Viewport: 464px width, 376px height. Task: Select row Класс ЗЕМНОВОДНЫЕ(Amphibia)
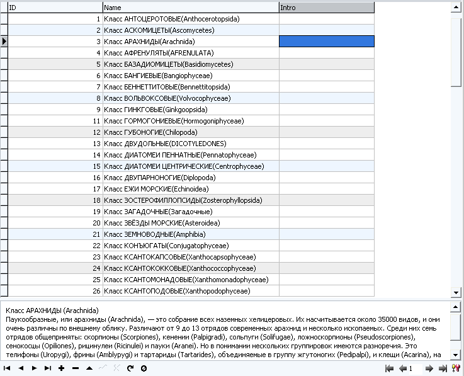[x=191, y=234]
